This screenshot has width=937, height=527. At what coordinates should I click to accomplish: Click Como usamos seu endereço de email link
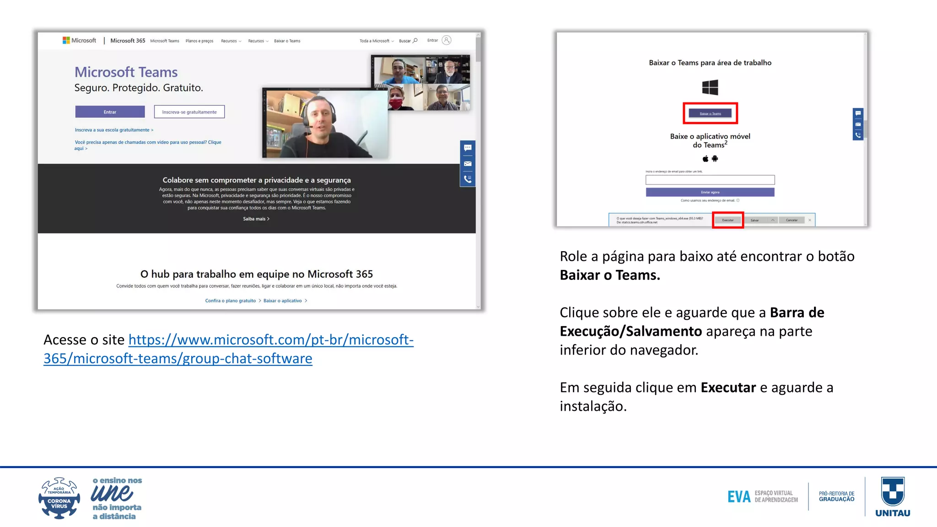(707, 200)
